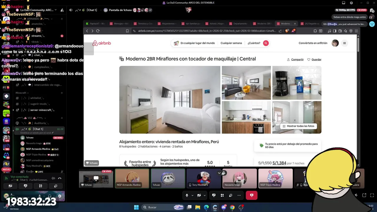The width and height of the screenshot is (377, 212).
Task: Reload the Airbnb page in browser
Action: [98, 31]
